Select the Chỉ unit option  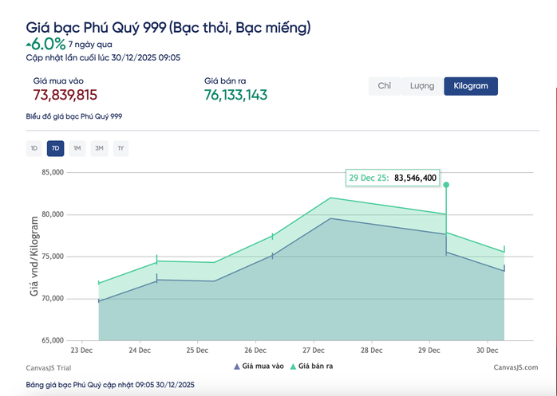coord(384,86)
